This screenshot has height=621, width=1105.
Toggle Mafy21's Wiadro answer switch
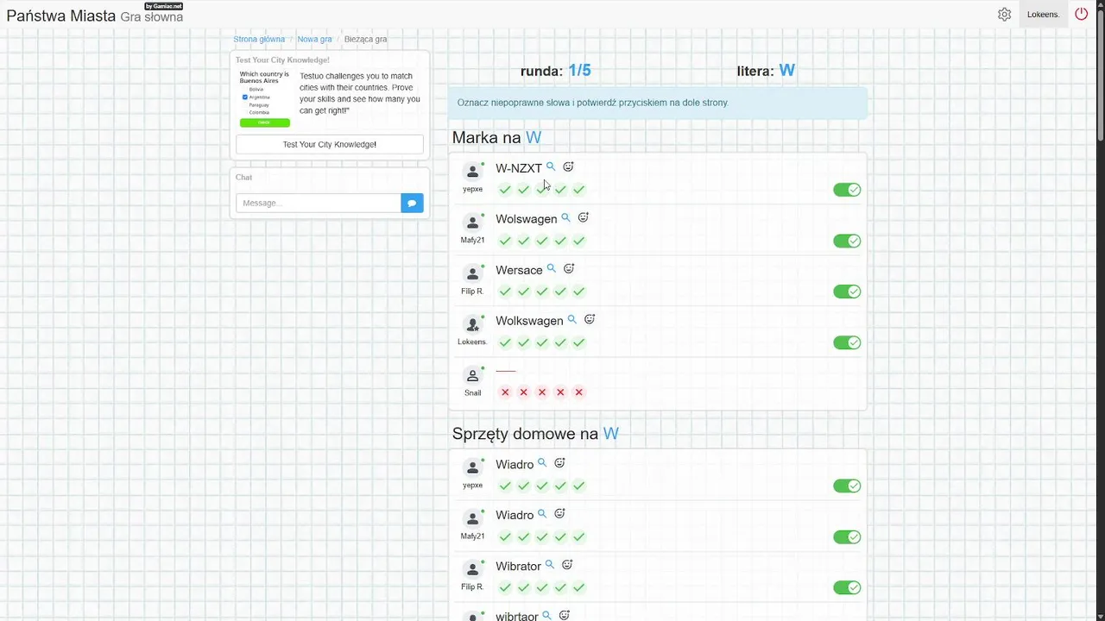click(x=847, y=536)
